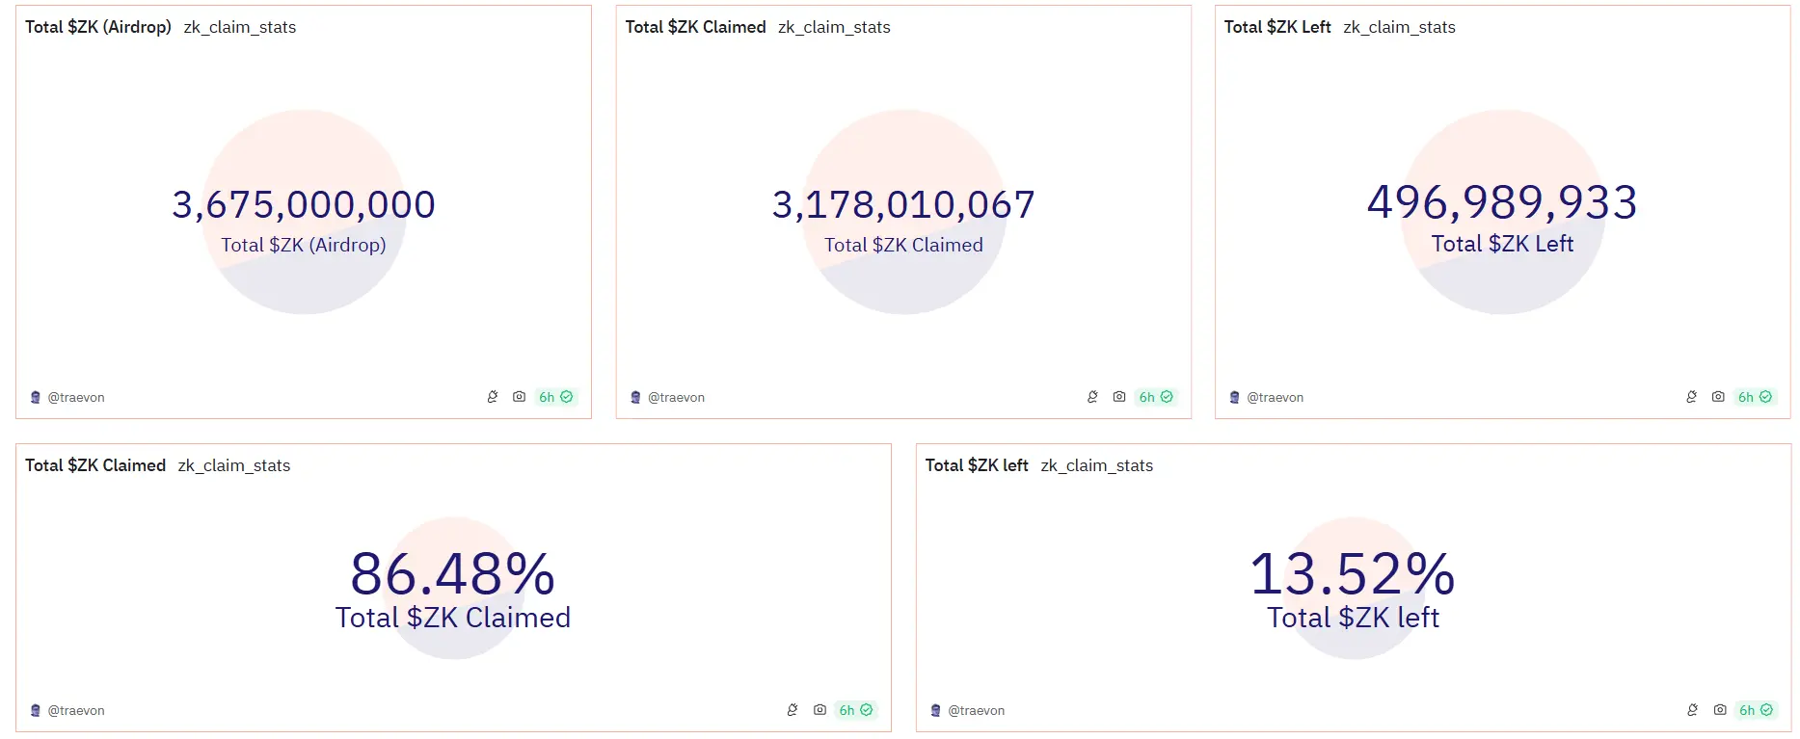Open the @traevon link in the 496,989,933 panel
This screenshot has width=1800, height=739.
(x=1275, y=398)
